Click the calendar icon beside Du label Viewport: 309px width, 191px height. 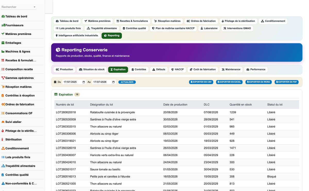55,82
